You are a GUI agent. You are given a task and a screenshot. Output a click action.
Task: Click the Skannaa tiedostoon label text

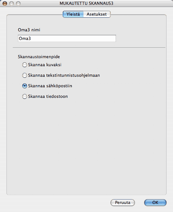(x=48, y=96)
